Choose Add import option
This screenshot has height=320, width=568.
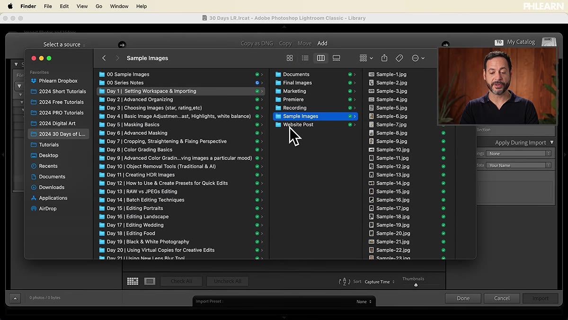point(322,43)
